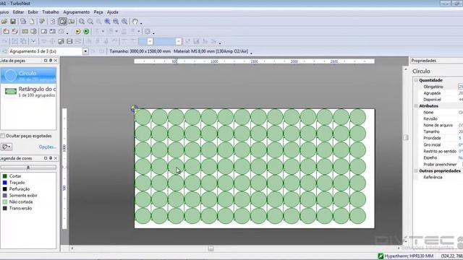
Task: Click the nesting area vertical scrollbar thumb
Action: [x=406, y=137]
